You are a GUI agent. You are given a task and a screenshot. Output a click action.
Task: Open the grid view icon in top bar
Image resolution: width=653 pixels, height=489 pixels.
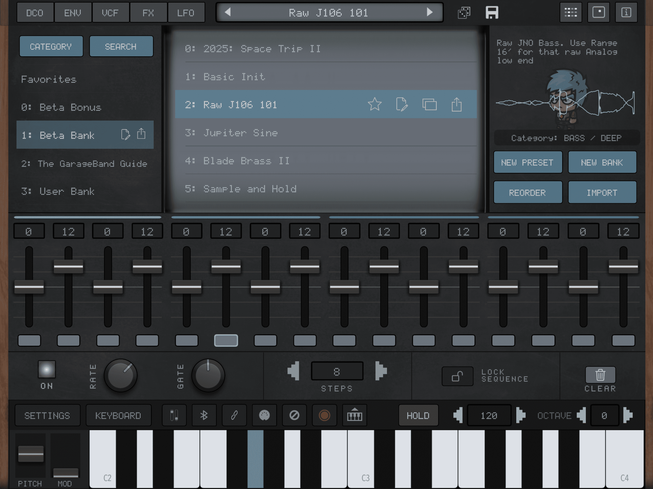[571, 12]
